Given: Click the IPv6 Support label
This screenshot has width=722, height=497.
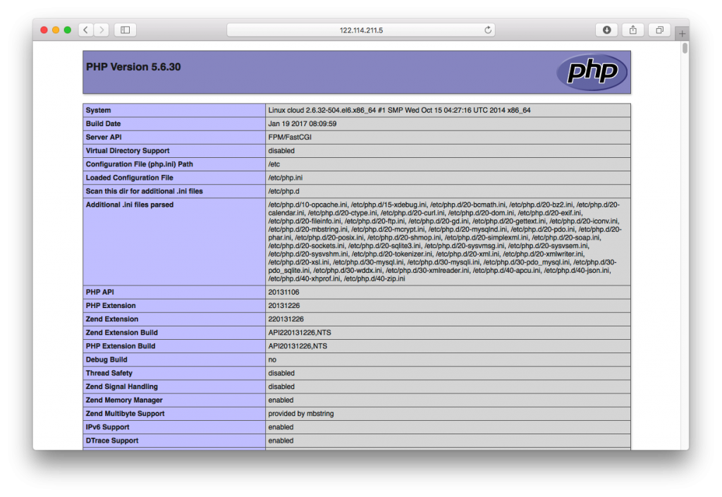Looking at the screenshot, I should tap(107, 427).
